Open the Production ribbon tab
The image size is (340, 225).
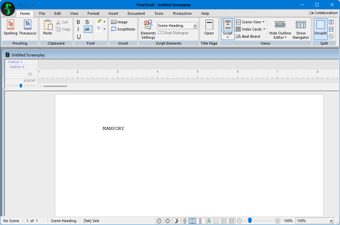182,13
